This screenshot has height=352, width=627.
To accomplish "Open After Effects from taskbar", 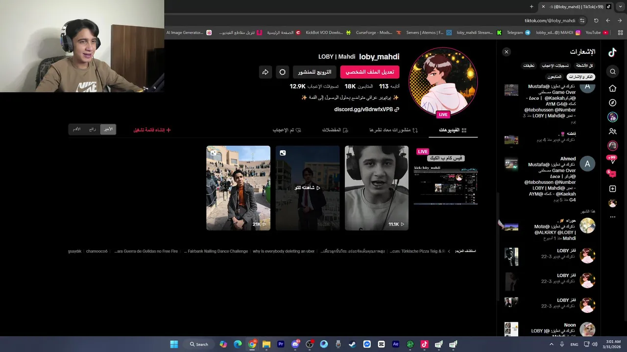I will [x=396, y=344].
